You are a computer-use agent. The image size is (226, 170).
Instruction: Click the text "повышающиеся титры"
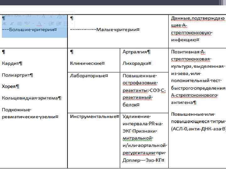(x=198, y=122)
